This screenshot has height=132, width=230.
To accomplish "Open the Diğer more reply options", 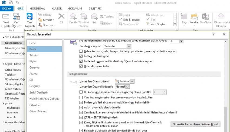I will click(x=106, y=23).
